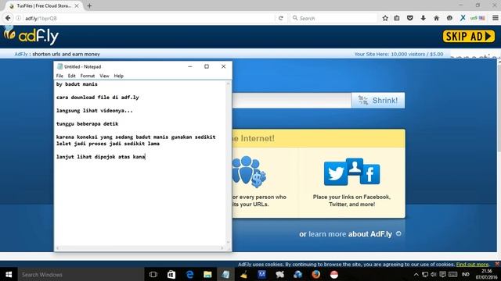This screenshot has height=281, width=501.
Task: Click the taskbar clock showing 21.56
Action: click(x=487, y=274)
